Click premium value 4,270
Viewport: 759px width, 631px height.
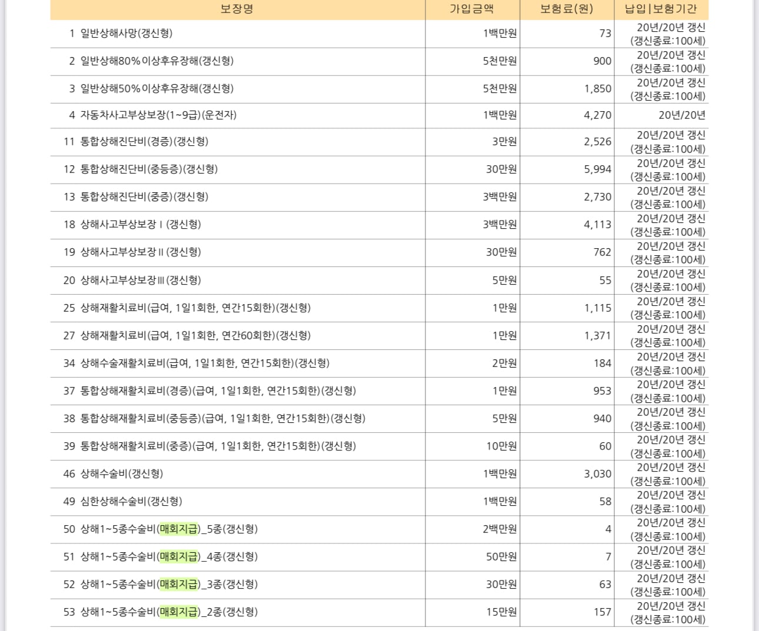(598, 115)
